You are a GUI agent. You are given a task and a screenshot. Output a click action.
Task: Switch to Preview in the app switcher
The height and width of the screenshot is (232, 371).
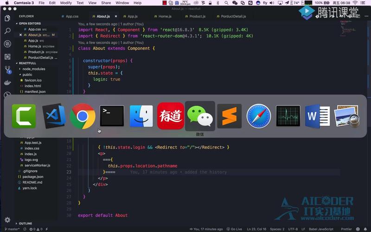coord(347,116)
